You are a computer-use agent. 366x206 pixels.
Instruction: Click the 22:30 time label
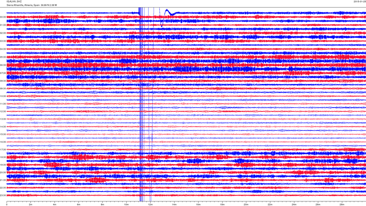tap(3, 188)
